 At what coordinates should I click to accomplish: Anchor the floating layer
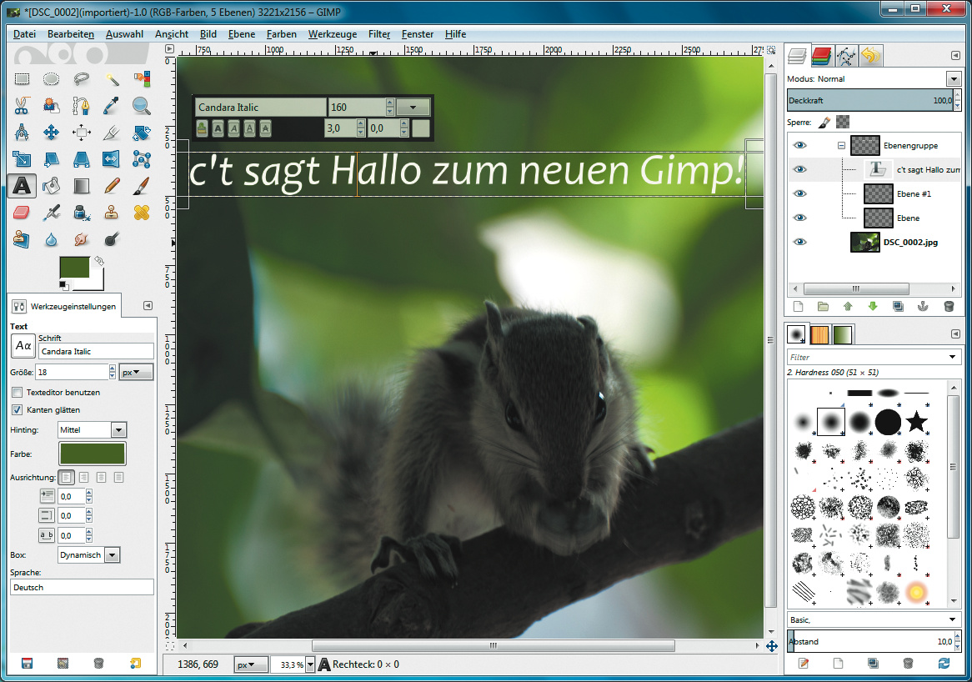(923, 306)
